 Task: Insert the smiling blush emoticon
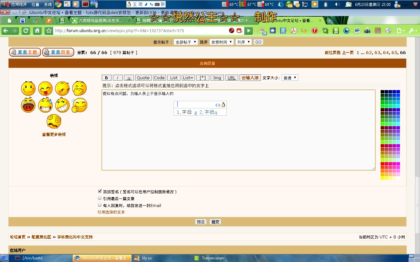(x=28, y=88)
